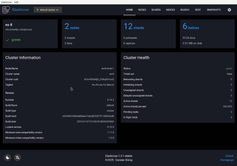Click the '6 replicas' text

coord(129,43)
